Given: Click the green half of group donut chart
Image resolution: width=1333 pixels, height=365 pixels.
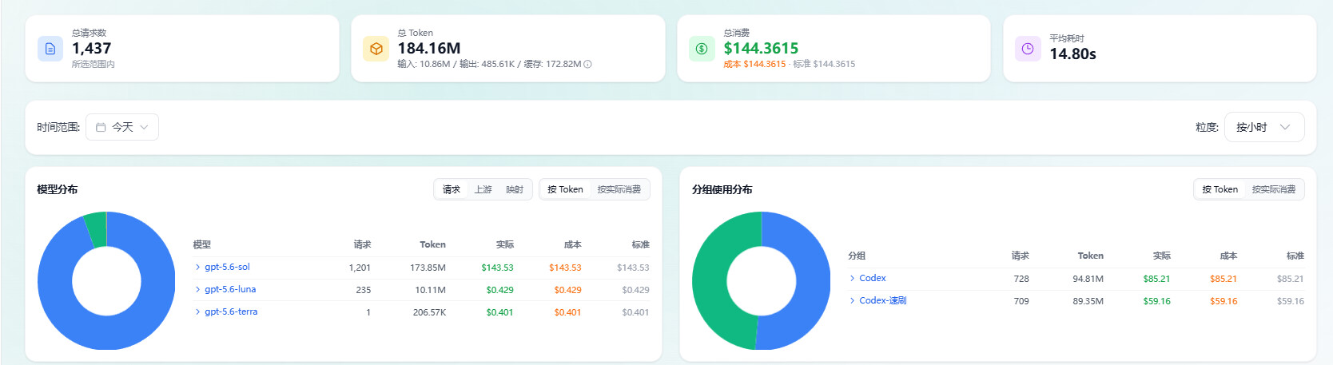Looking at the screenshot, I should click(710, 280).
